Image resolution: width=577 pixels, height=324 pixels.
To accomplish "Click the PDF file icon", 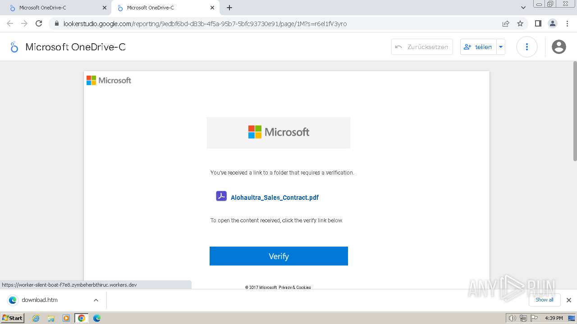I will (x=221, y=196).
